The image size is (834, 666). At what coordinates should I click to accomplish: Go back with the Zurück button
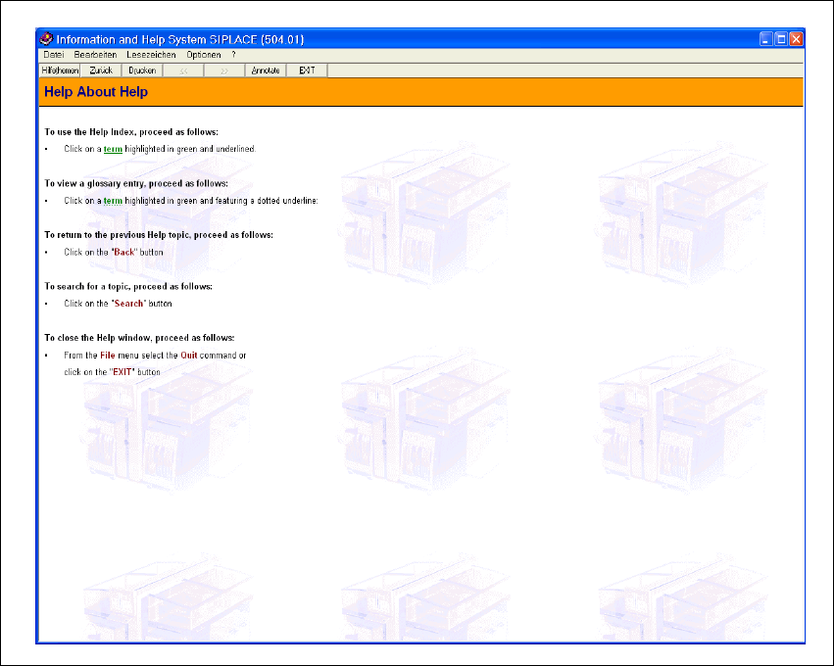101,71
